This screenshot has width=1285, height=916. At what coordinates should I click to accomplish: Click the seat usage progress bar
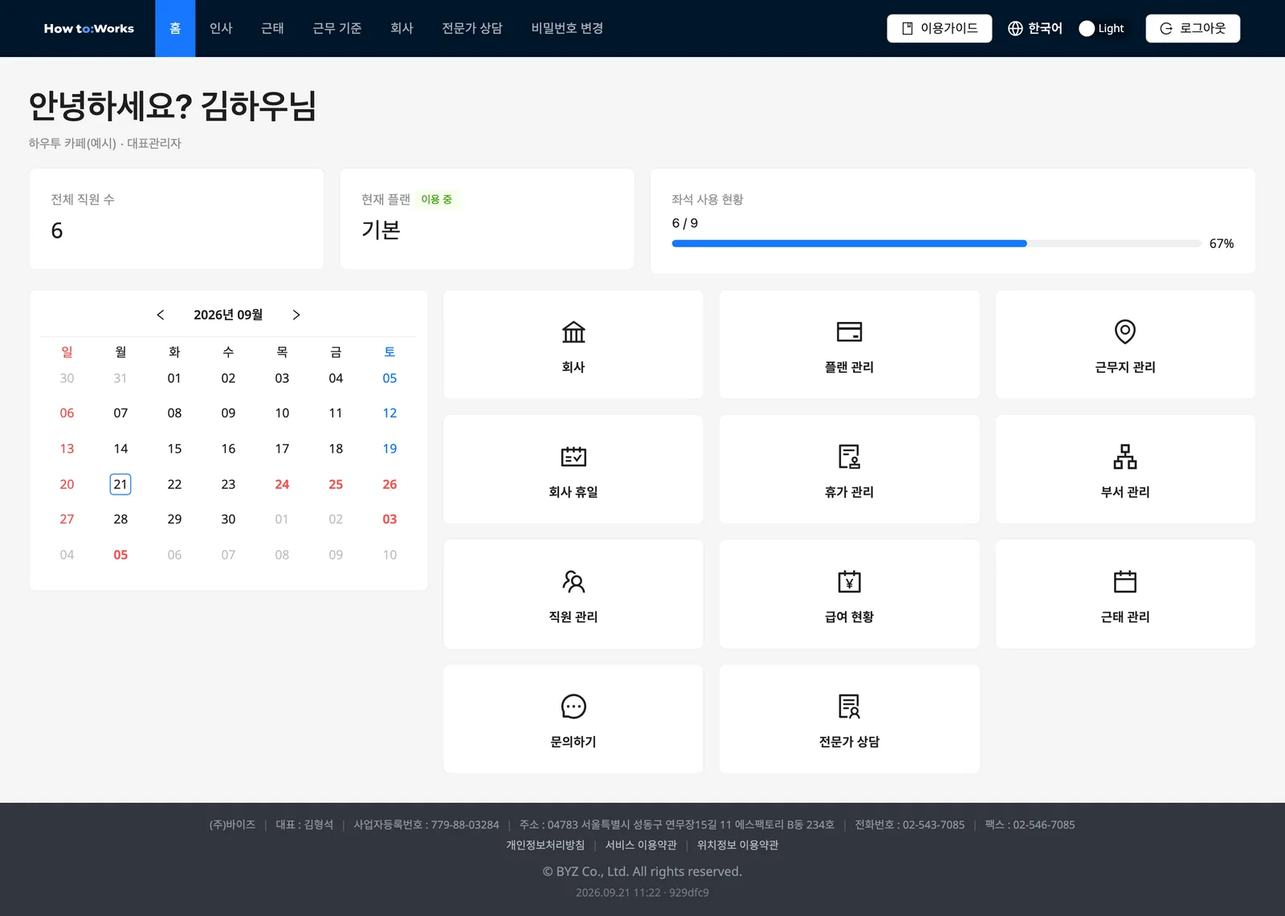[936, 243]
